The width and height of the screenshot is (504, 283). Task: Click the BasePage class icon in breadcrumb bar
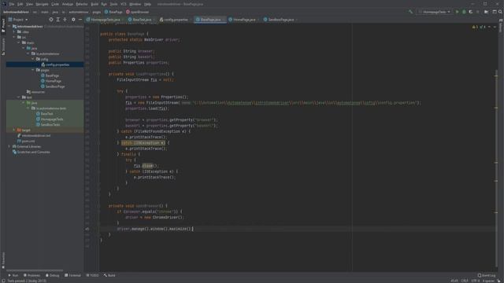click(106, 12)
